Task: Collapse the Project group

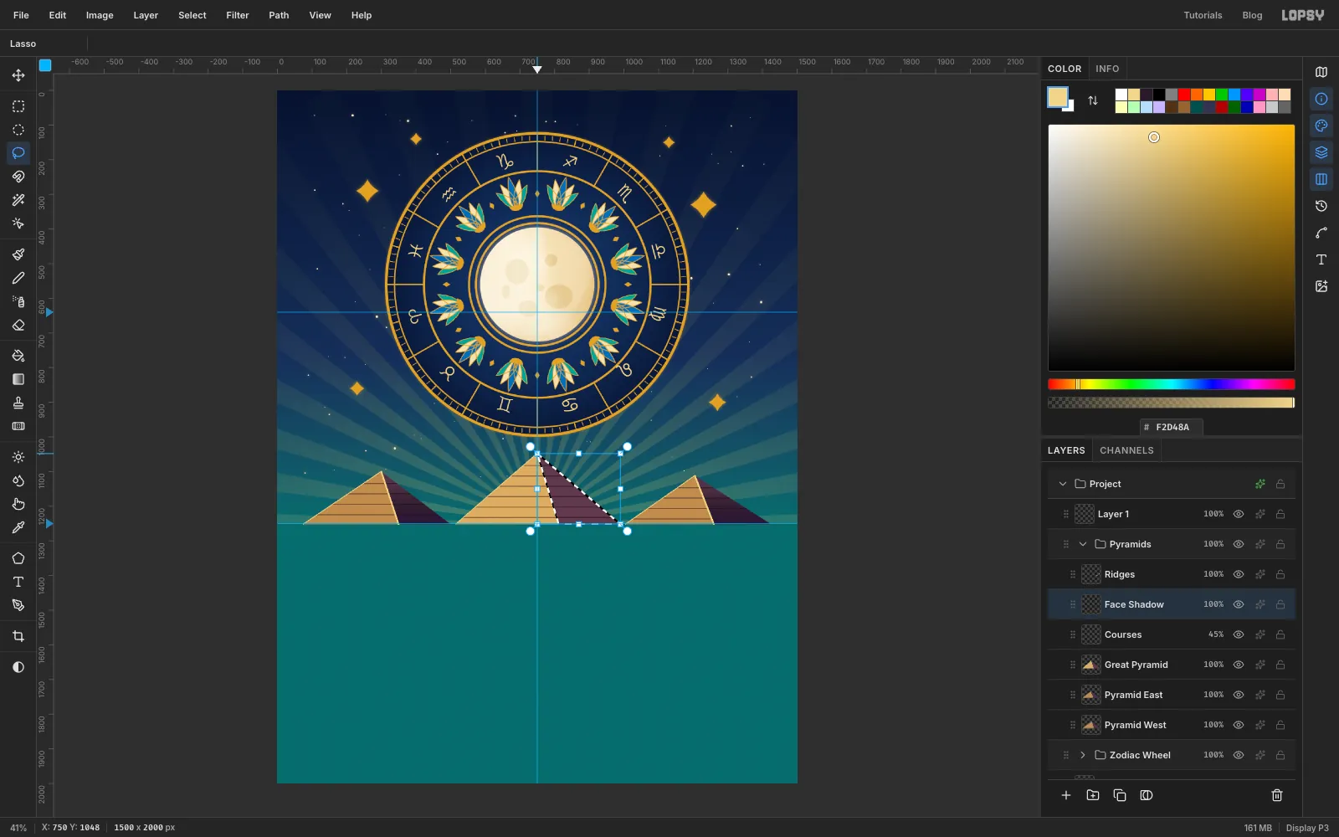Action: click(x=1063, y=484)
